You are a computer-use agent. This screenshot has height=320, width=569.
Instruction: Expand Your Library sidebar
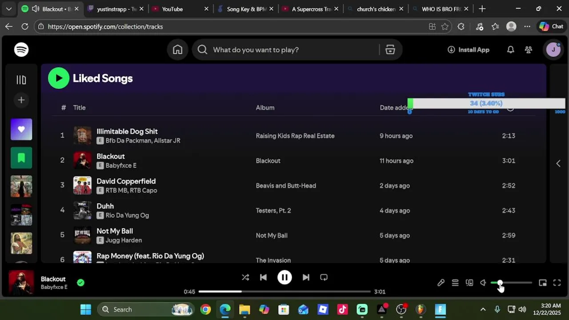21,80
